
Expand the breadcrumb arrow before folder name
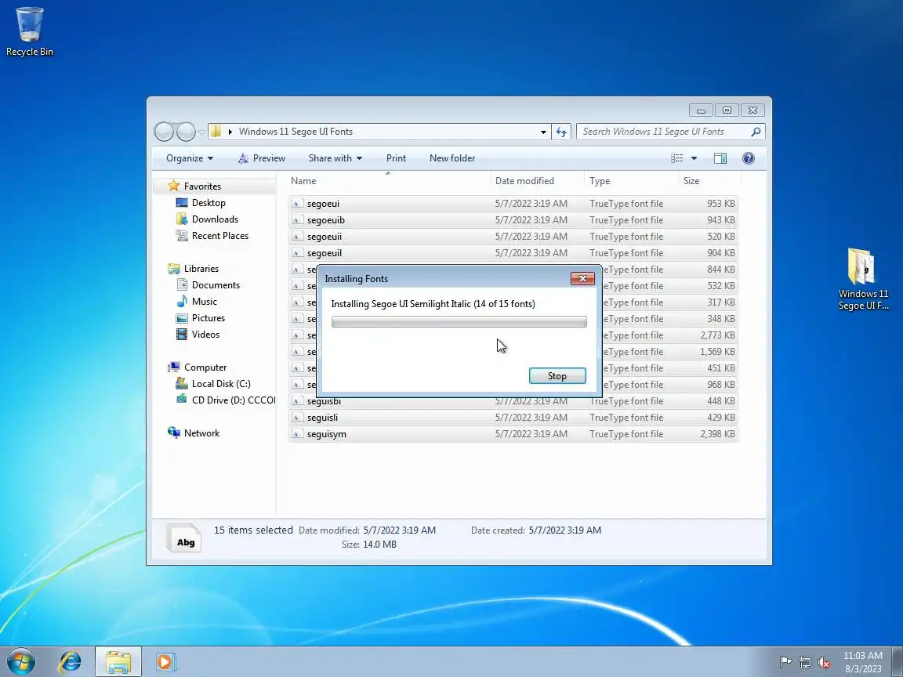(230, 132)
